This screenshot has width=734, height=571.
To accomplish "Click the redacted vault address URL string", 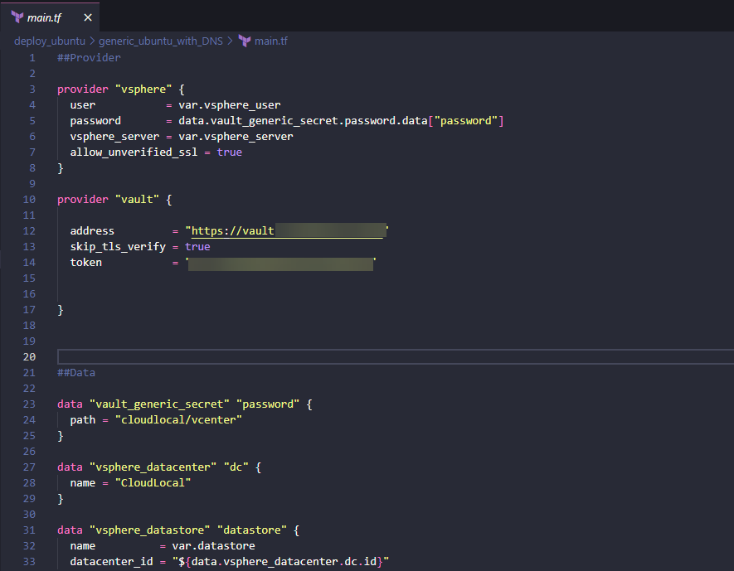I will click(287, 231).
